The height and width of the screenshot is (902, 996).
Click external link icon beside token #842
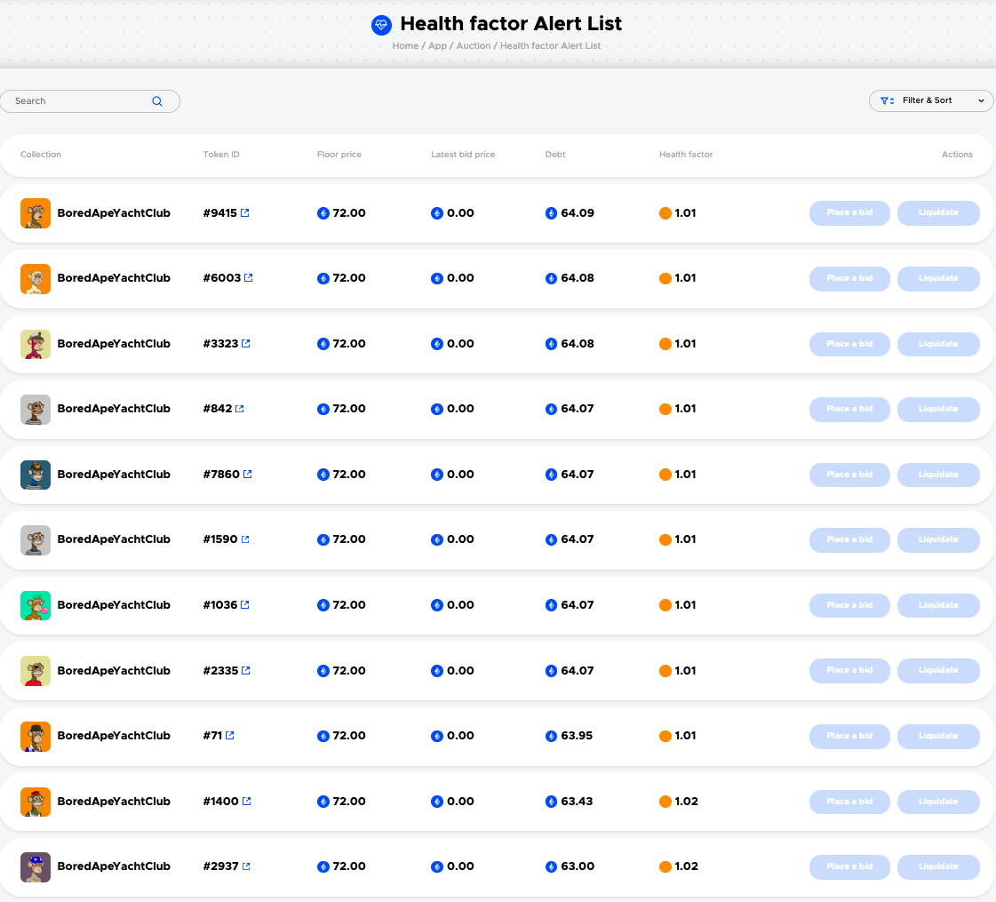(239, 409)
